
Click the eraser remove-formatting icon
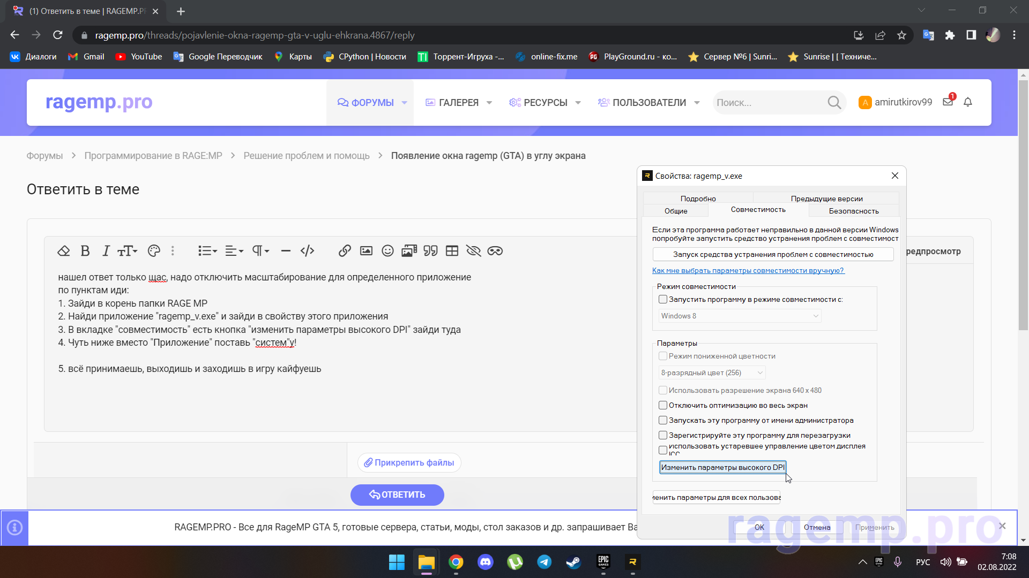tap(64, 251)
